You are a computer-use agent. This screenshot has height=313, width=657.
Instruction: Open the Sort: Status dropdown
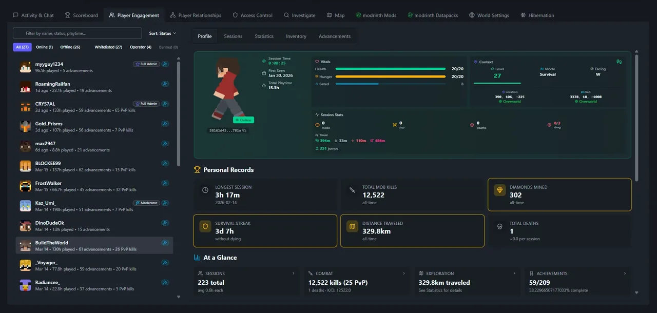(x=163, y=33)
